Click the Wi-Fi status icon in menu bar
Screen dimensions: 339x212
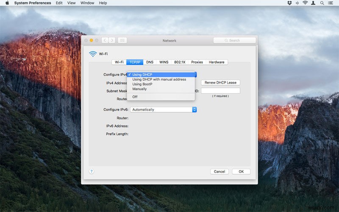(x=305, y=3)
